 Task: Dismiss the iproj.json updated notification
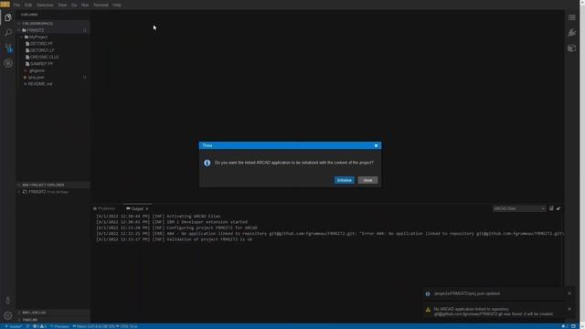pyautogui.click(x=569, y=293)
